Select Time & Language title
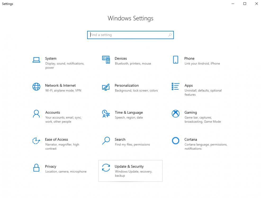Screen dimensions: 261x198 click(129, 112)
